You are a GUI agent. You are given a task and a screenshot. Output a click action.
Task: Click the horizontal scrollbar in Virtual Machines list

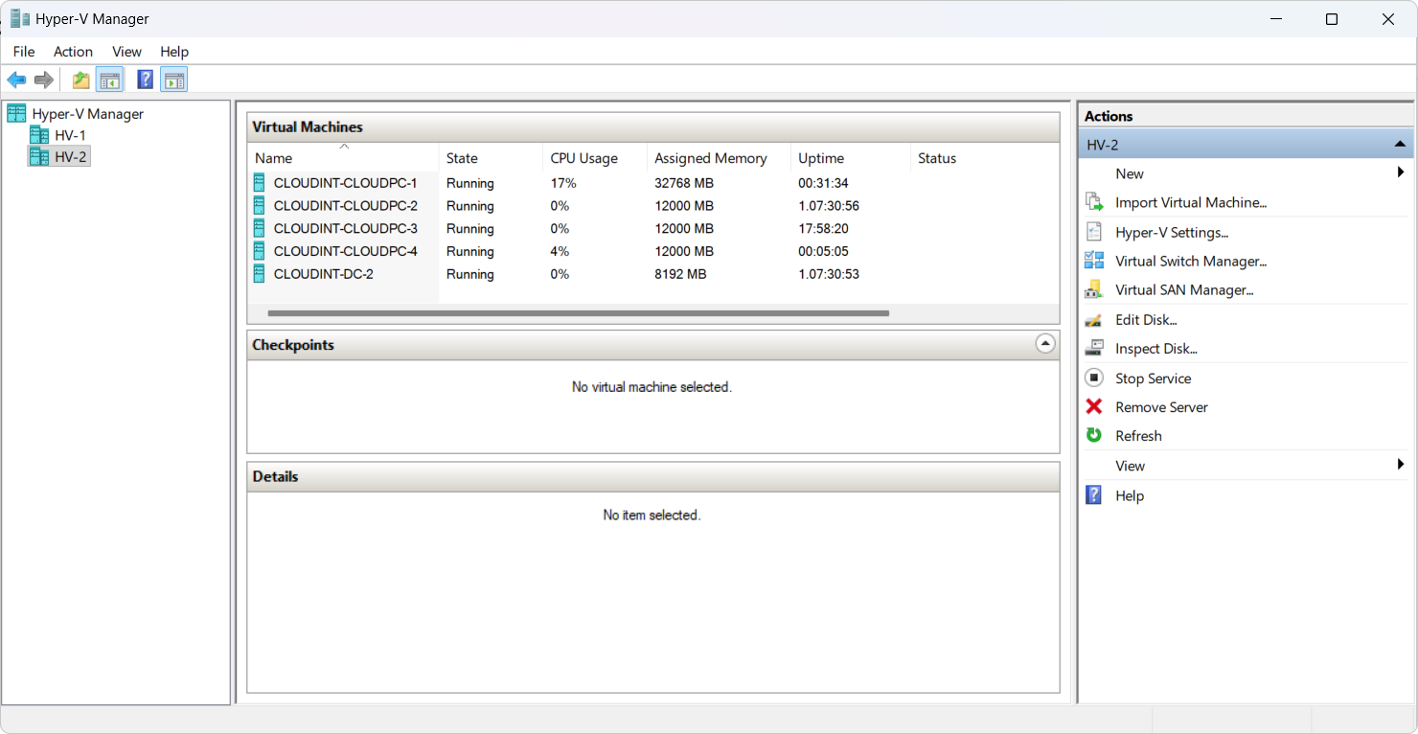pos(579,313)
